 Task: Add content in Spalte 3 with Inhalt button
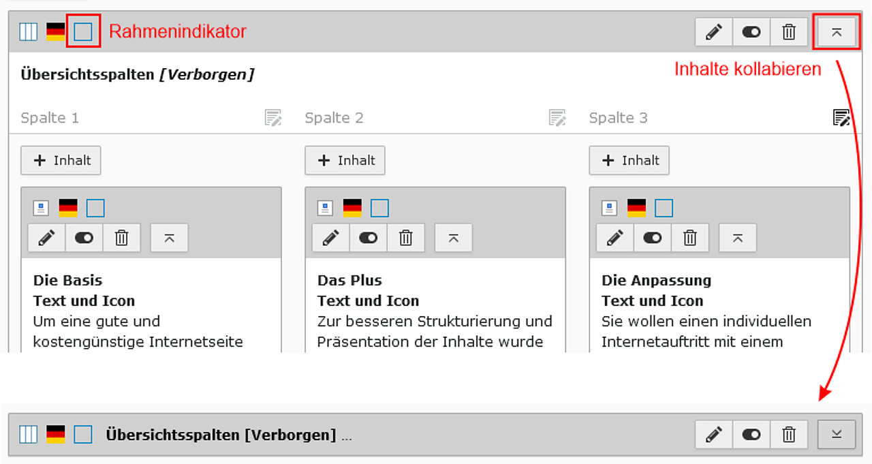click(629, 161)
